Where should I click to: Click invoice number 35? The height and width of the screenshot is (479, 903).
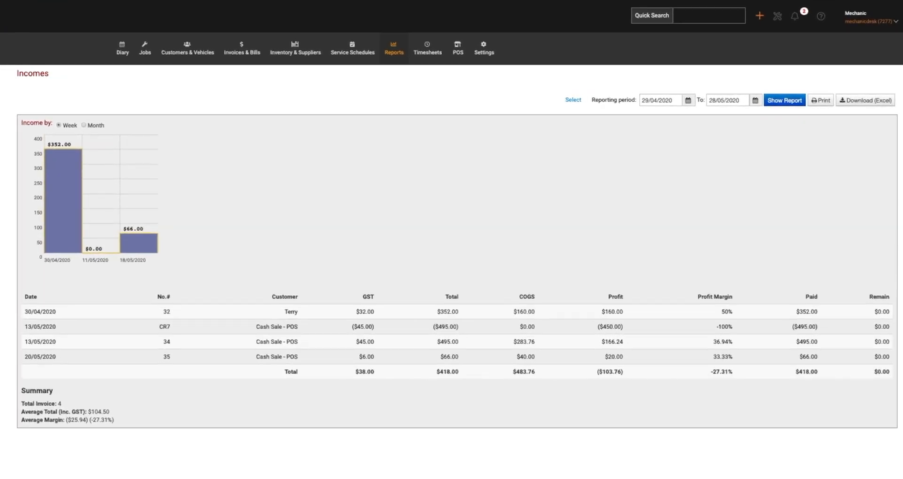pyautogui.click(x=166, y=357)
